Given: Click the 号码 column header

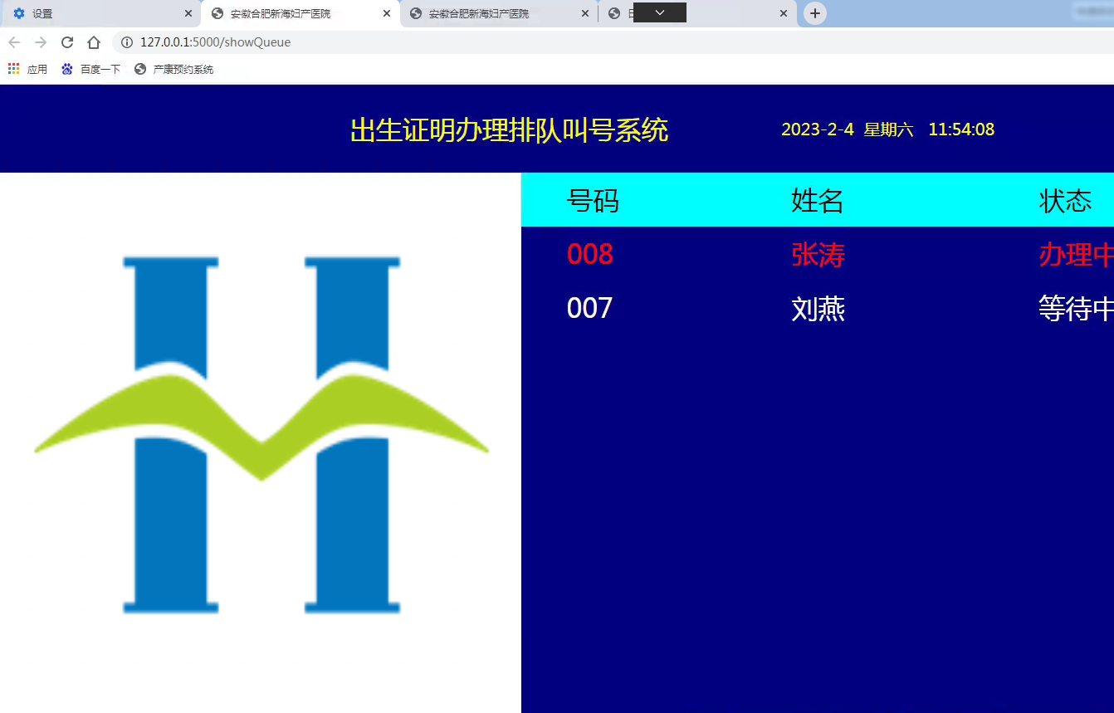Looking at the screenshot, I should [593, 200].
